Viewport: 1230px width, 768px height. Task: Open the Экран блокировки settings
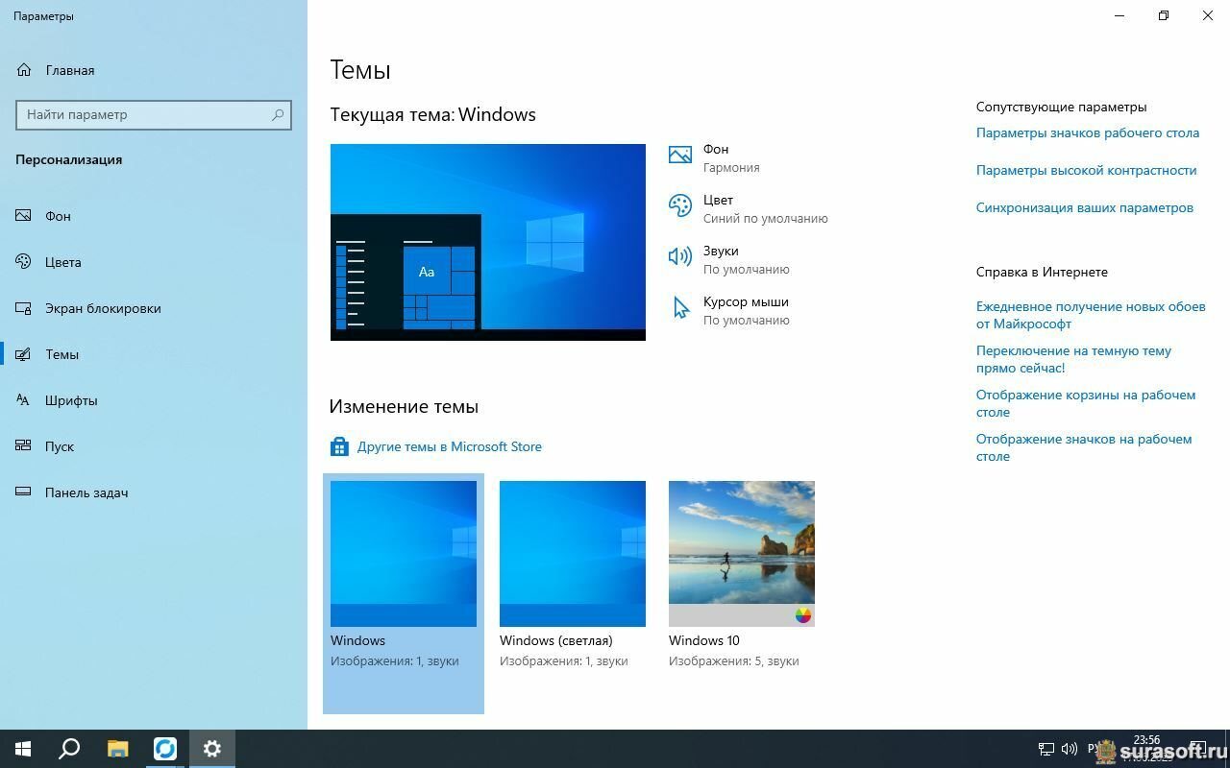pos(154,308)
